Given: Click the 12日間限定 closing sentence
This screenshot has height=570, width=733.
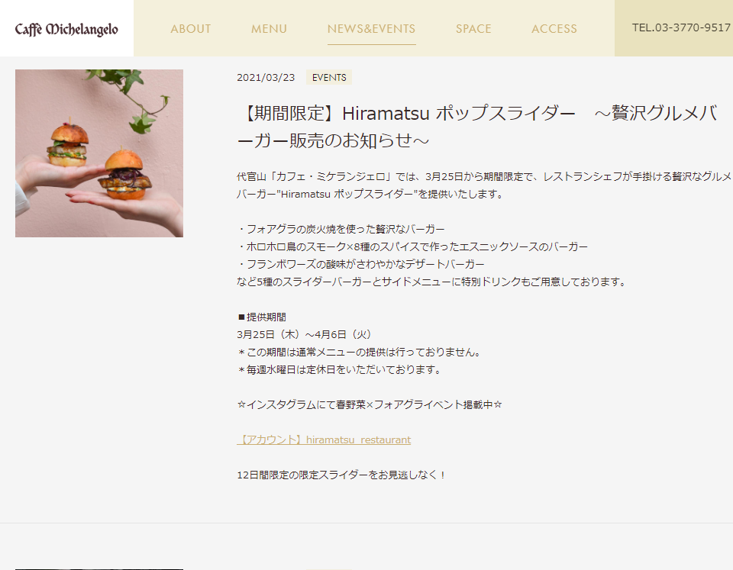Looking at the screenshot, I should [341, 475].
